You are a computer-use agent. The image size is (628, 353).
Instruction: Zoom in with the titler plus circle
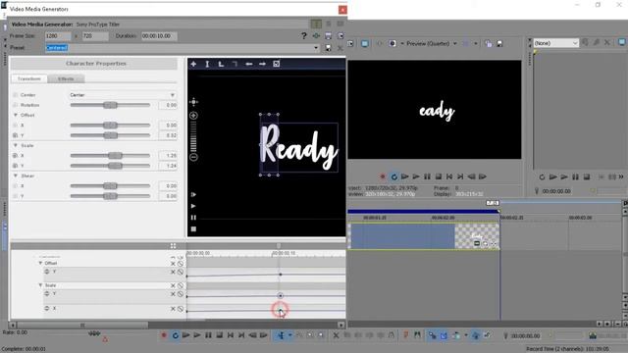coord(193,116)
